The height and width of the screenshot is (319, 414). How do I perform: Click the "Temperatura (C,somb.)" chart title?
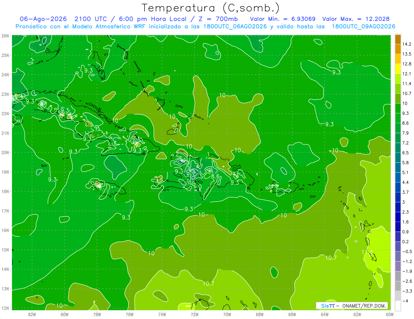211,8
